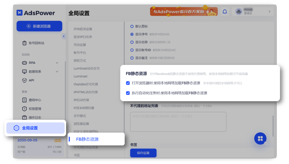Open the notification bell

[225, 11]
